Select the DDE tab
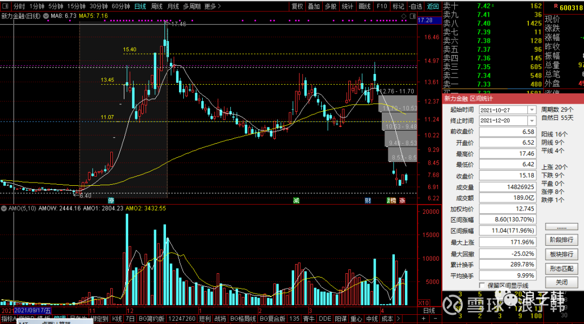The height and width of the screenshot is (324, 584). 325,319
